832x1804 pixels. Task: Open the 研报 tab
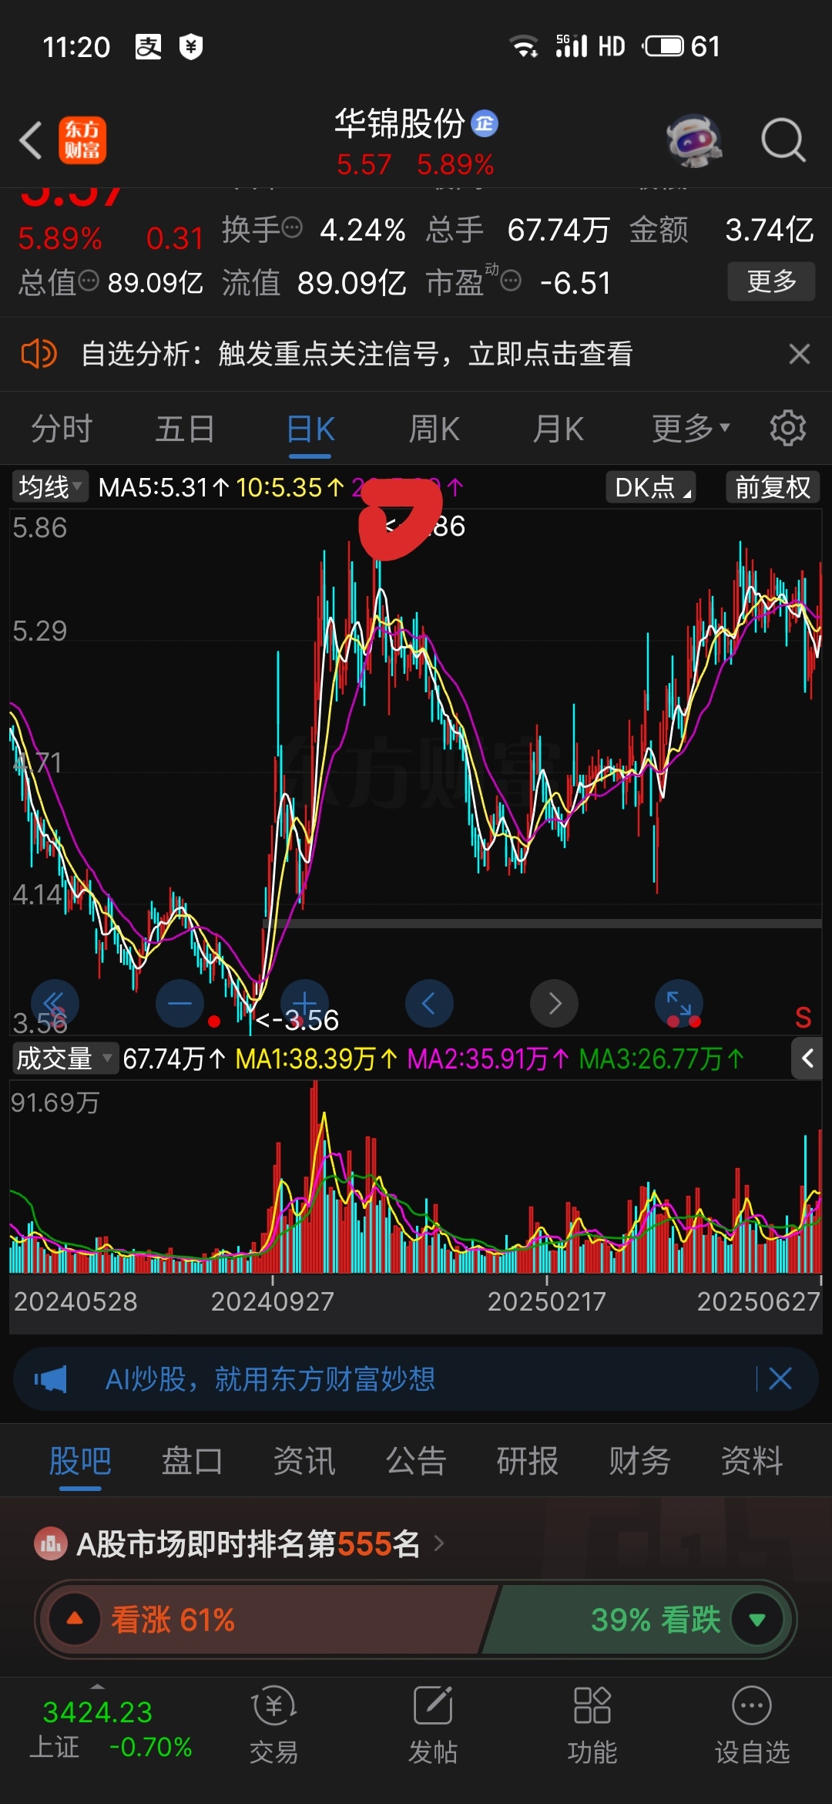(528, 1461)
